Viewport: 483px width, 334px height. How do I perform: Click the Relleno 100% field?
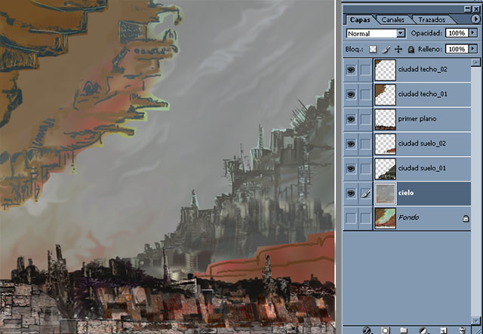point(457,49)
